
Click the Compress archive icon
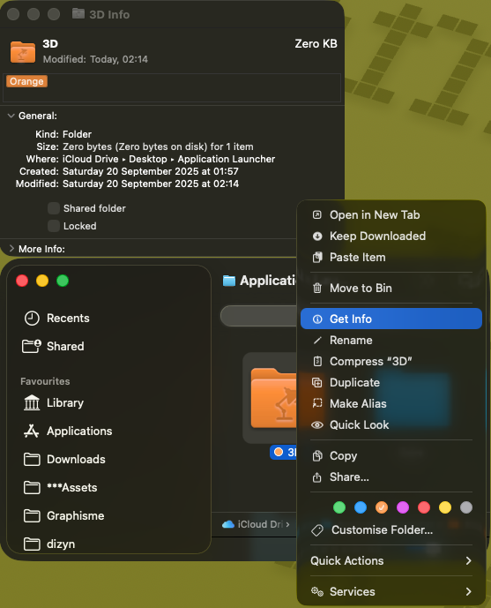click(317, 362)
